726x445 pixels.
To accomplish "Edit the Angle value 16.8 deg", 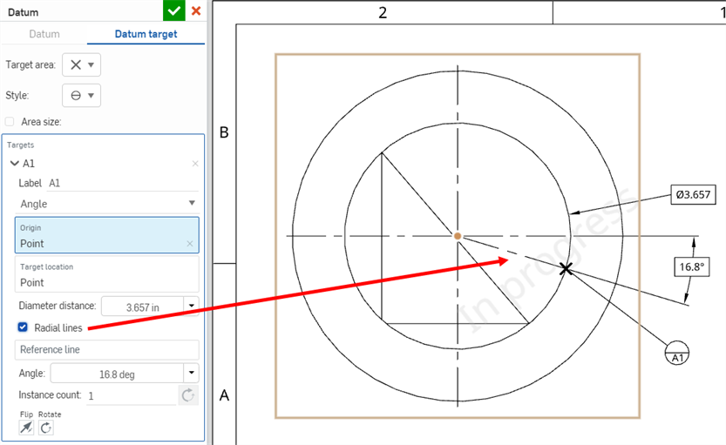I will (117, 374).
